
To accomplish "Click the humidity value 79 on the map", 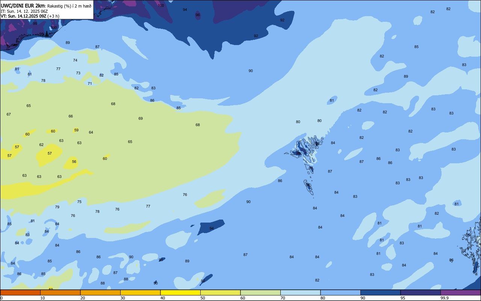I will point(57,207).
